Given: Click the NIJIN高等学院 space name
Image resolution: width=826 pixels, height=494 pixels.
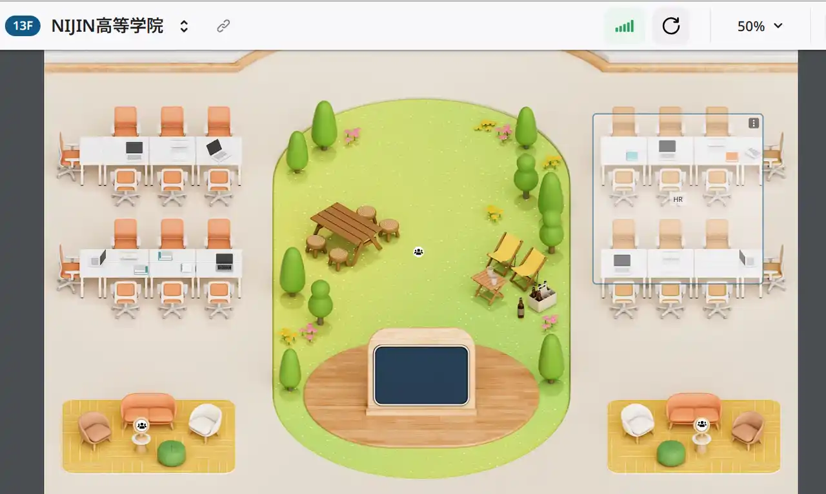Looking at the screenshot, I should [107, 26].
